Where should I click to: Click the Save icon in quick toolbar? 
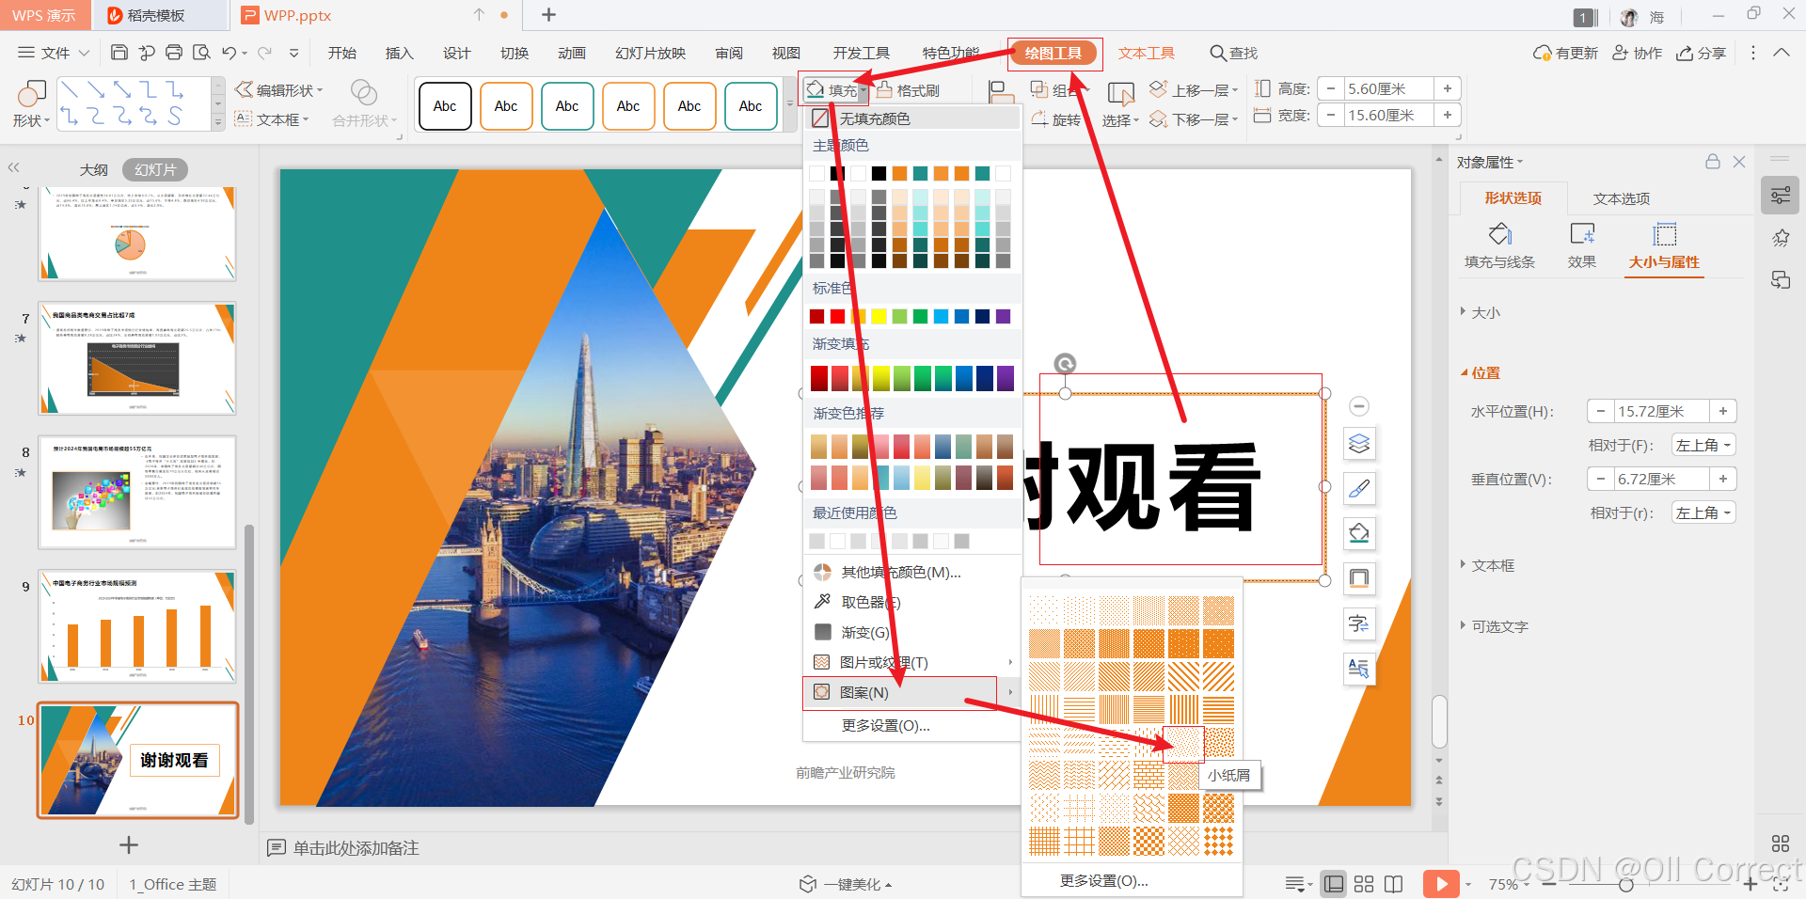119,53
